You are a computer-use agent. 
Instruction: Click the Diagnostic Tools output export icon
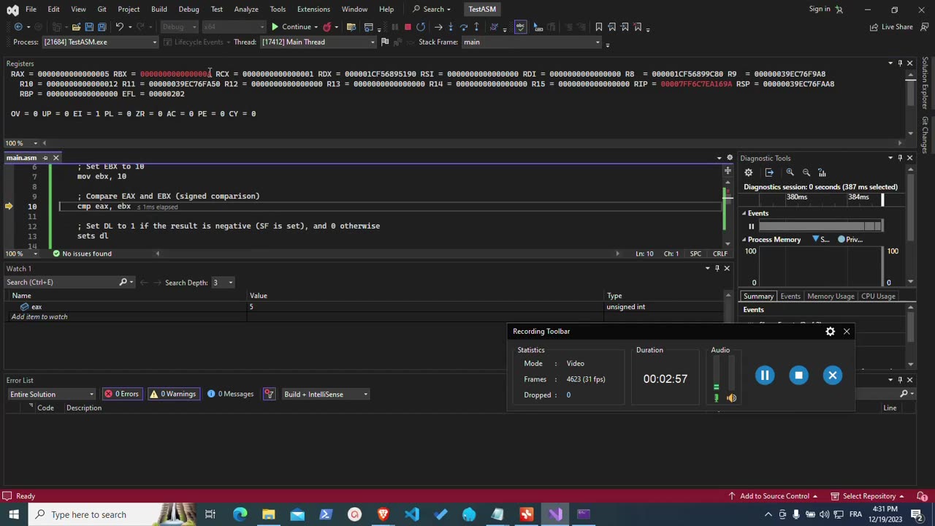[769, 172]
